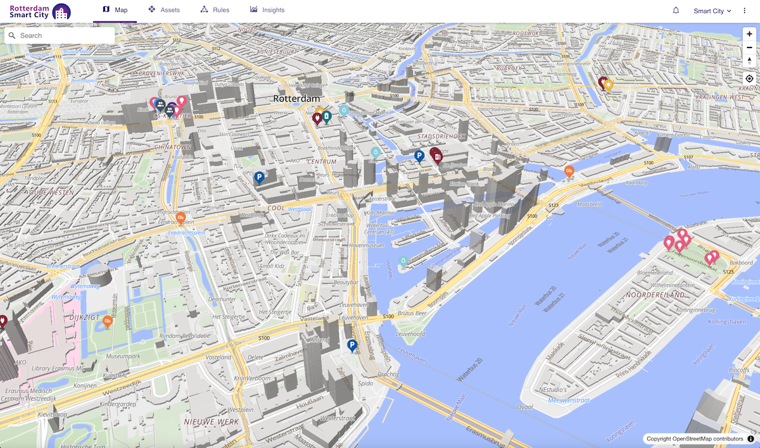Go to the Rules tab
Image resolution: width=760 pixels, height=448 pixels.
click(x=215, y=10)
